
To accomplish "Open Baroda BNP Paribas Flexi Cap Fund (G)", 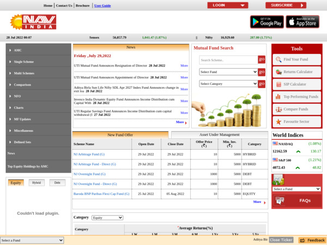I will 101,194.
